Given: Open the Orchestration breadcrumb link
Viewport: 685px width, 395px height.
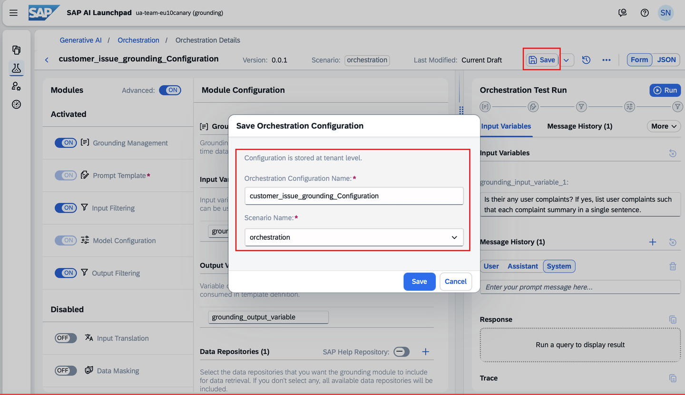Looking at the screenshot, I should click(138, 40).
